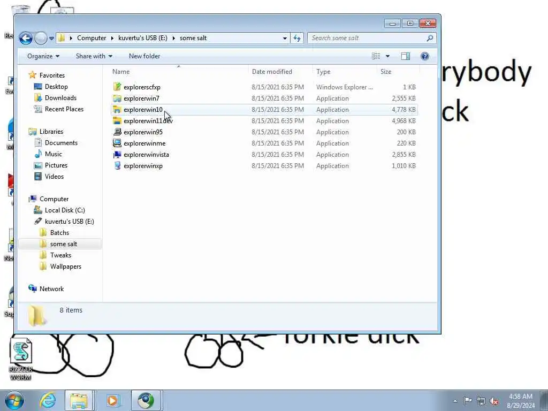548x411 pixels.
Task: Open the Videos library
Action: coord(54,177)
